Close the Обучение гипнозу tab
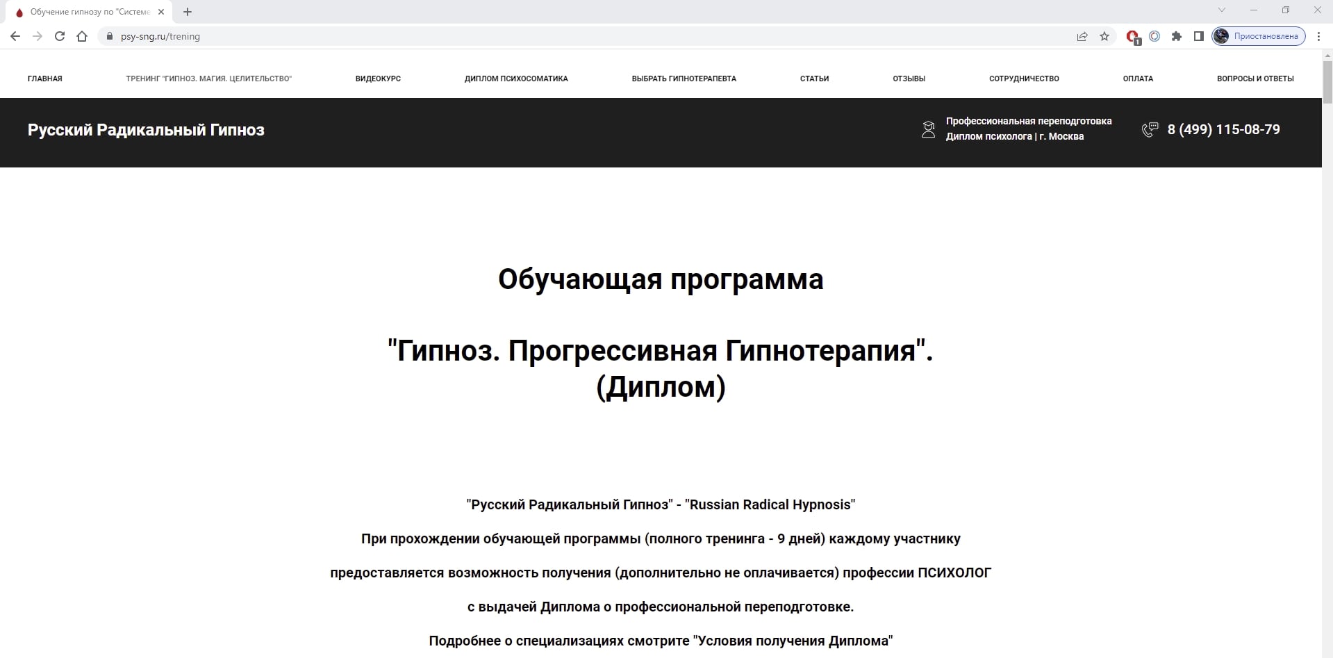This screenshot has width=1333, height=658. coord(161,12)
